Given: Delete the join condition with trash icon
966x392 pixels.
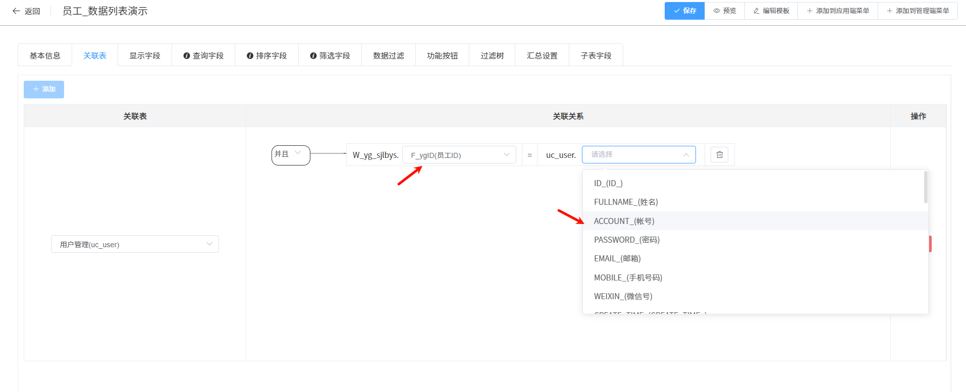Looking at the screenshot, I should [x=719, y=154].
